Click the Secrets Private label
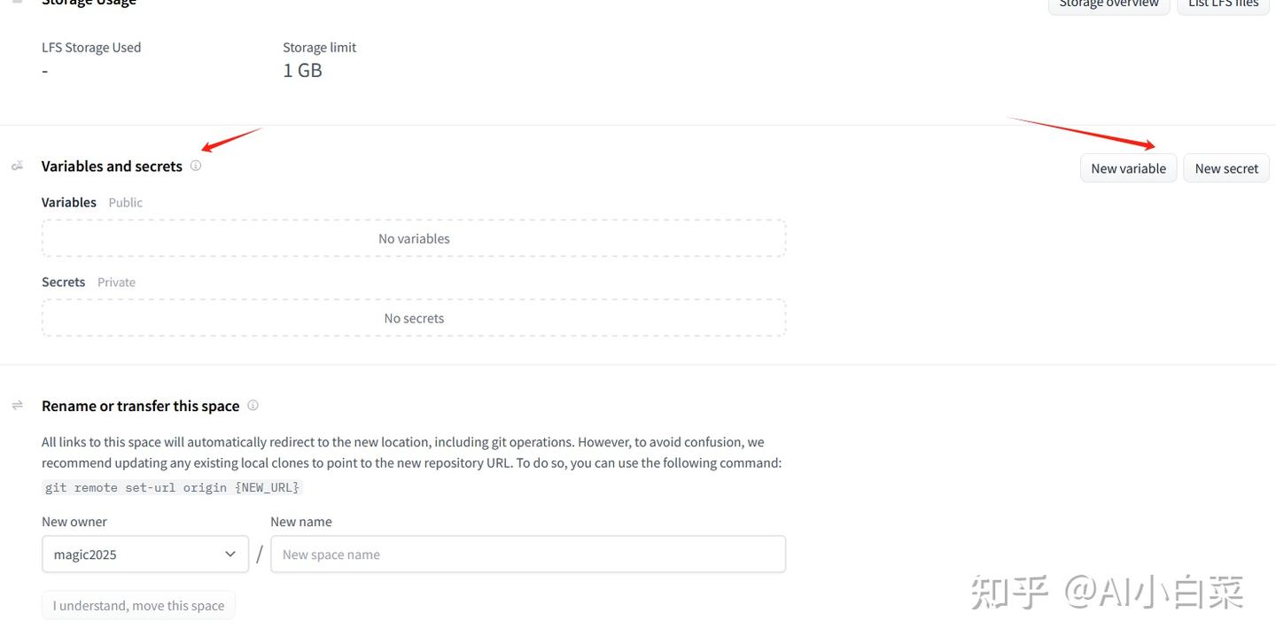1276x644 pixels. pos(89,282)
